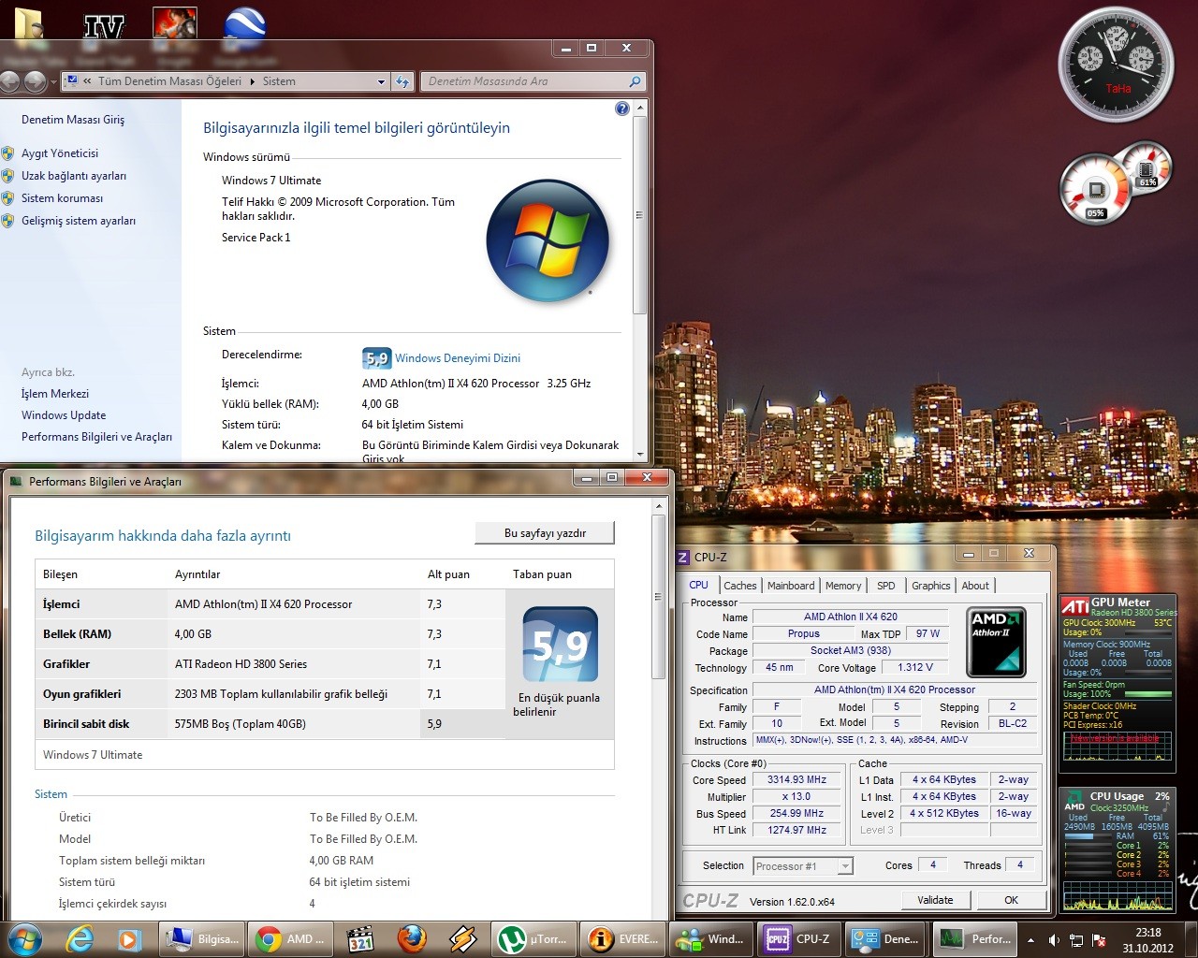Click the AMD Athlon II logo in CPU-Z
Screen dimensions: 1198x958
click(x=996, y=642)
